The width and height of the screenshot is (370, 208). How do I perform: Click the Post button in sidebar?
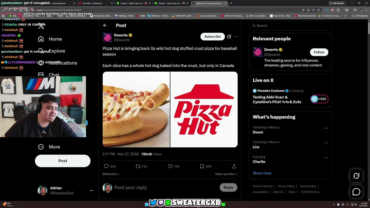click(x=63, y=161)
